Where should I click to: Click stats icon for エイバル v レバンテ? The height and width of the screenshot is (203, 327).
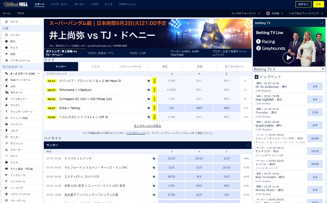coord(154,158)
